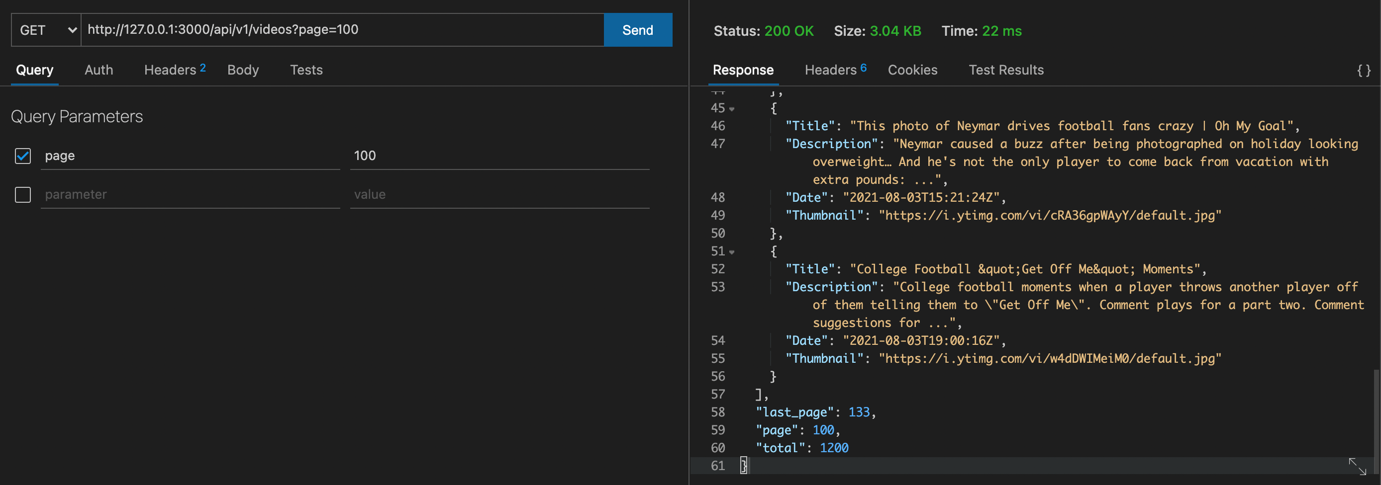
Task: Collapse the JSON object at line 51
Action: tap(732, 251)
